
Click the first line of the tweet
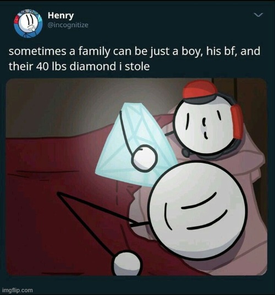click(x=134, y=51)
